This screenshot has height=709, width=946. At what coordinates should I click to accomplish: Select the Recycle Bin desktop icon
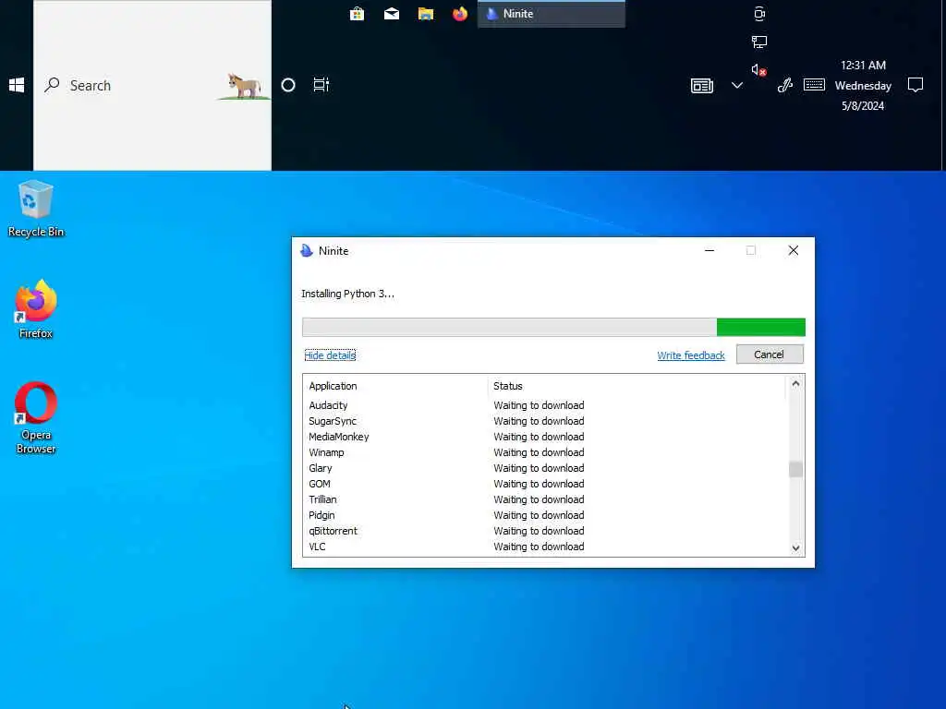pos(36,209)
